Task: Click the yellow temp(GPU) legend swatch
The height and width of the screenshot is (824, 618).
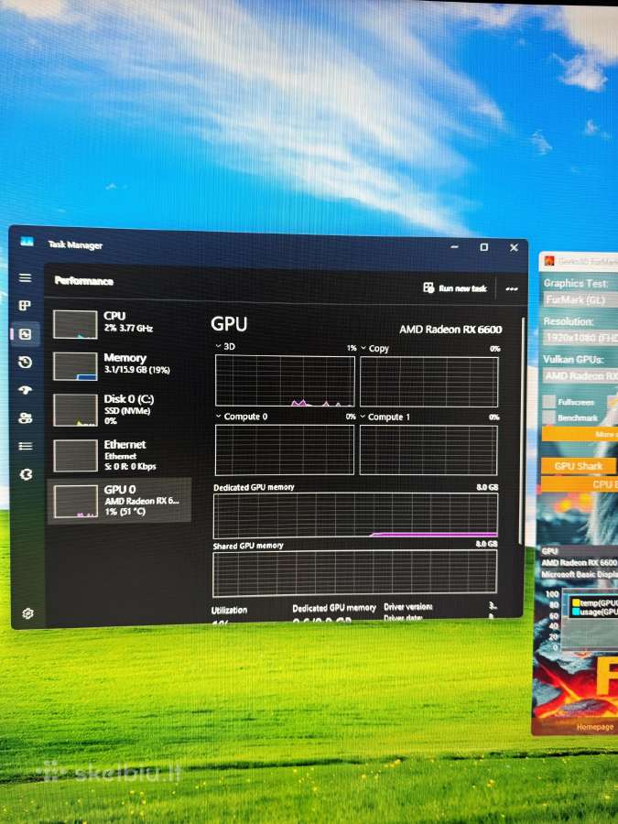Action: click(576, 602)
